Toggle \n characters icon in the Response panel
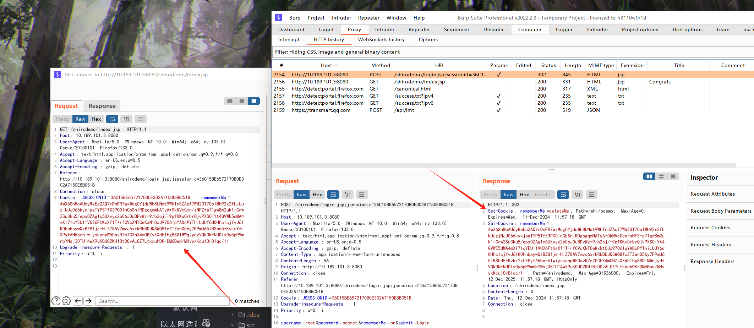Image resolution: width=754 pixels, height=328 pixels. 578,195
